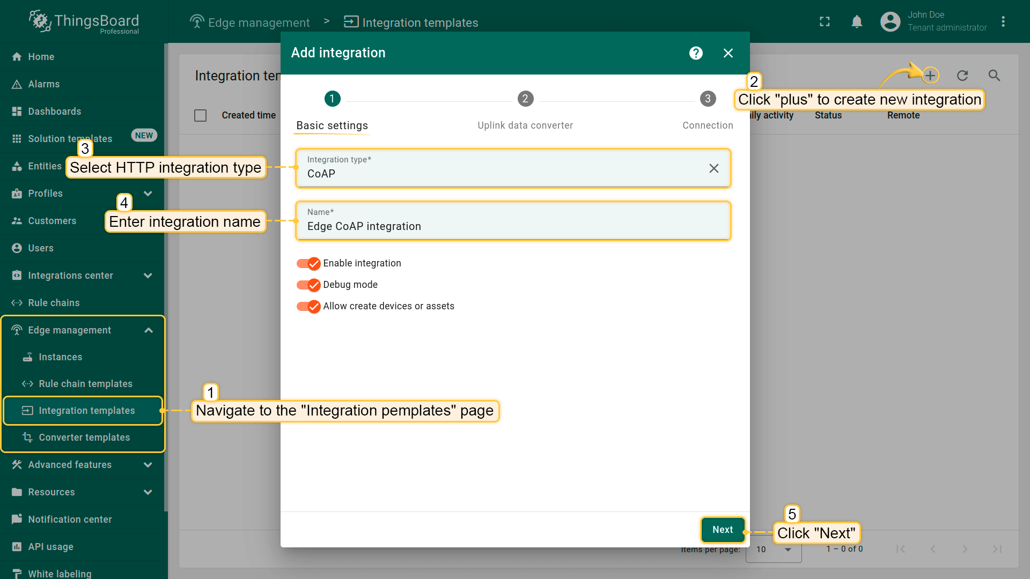This screenshot has height=579, width=1030.
Task: Check the select-all checkbox in table header
Action: (200, 115)
